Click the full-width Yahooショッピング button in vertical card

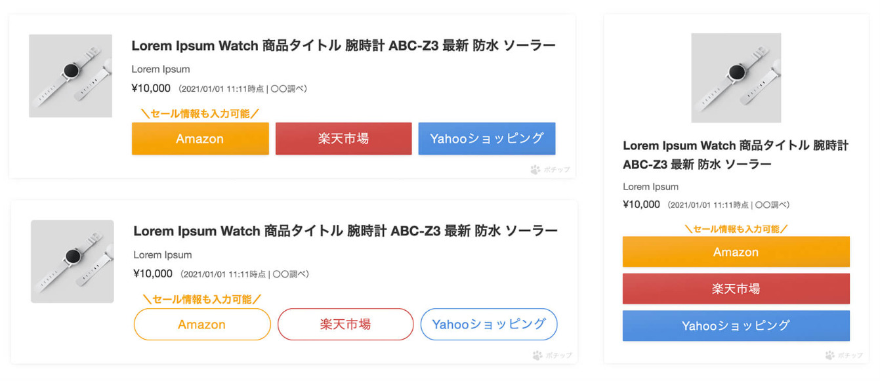736,325
